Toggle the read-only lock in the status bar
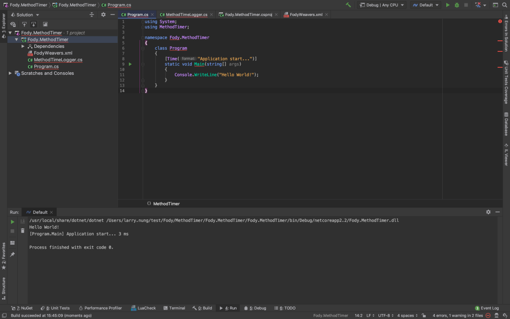This screenshot has width=510, height=319. (424, 316)
